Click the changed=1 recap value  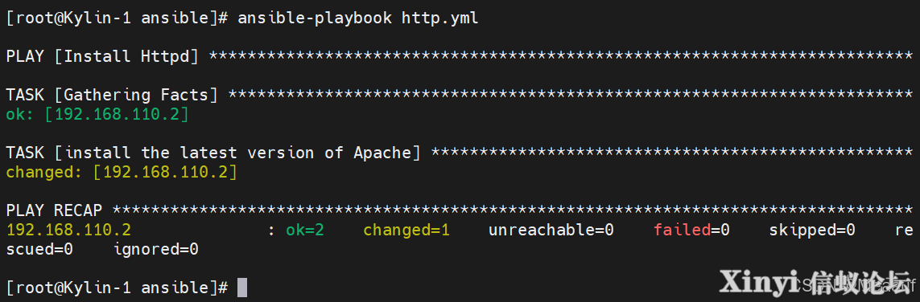coord(406,230)
